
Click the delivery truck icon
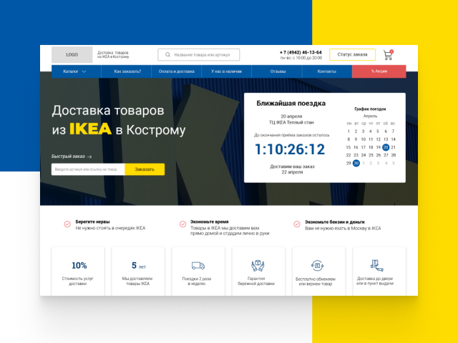pyautogui.click(x=198, y=265)
